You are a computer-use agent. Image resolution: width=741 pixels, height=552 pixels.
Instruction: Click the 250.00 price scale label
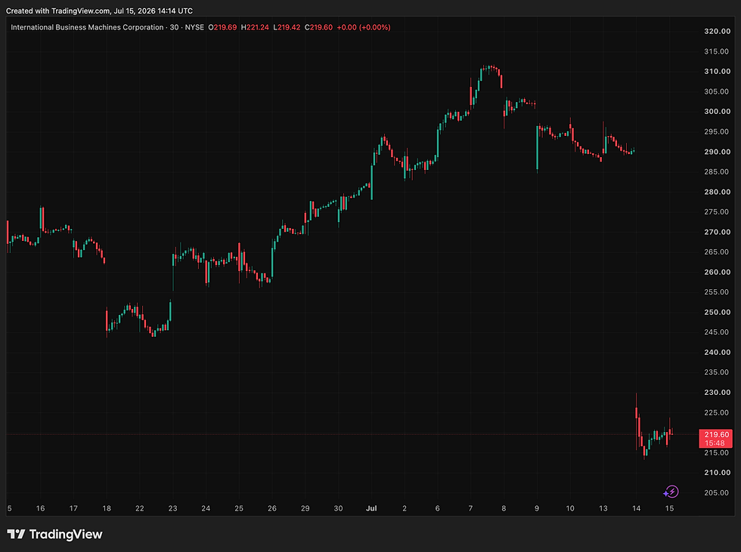point(717,312)
